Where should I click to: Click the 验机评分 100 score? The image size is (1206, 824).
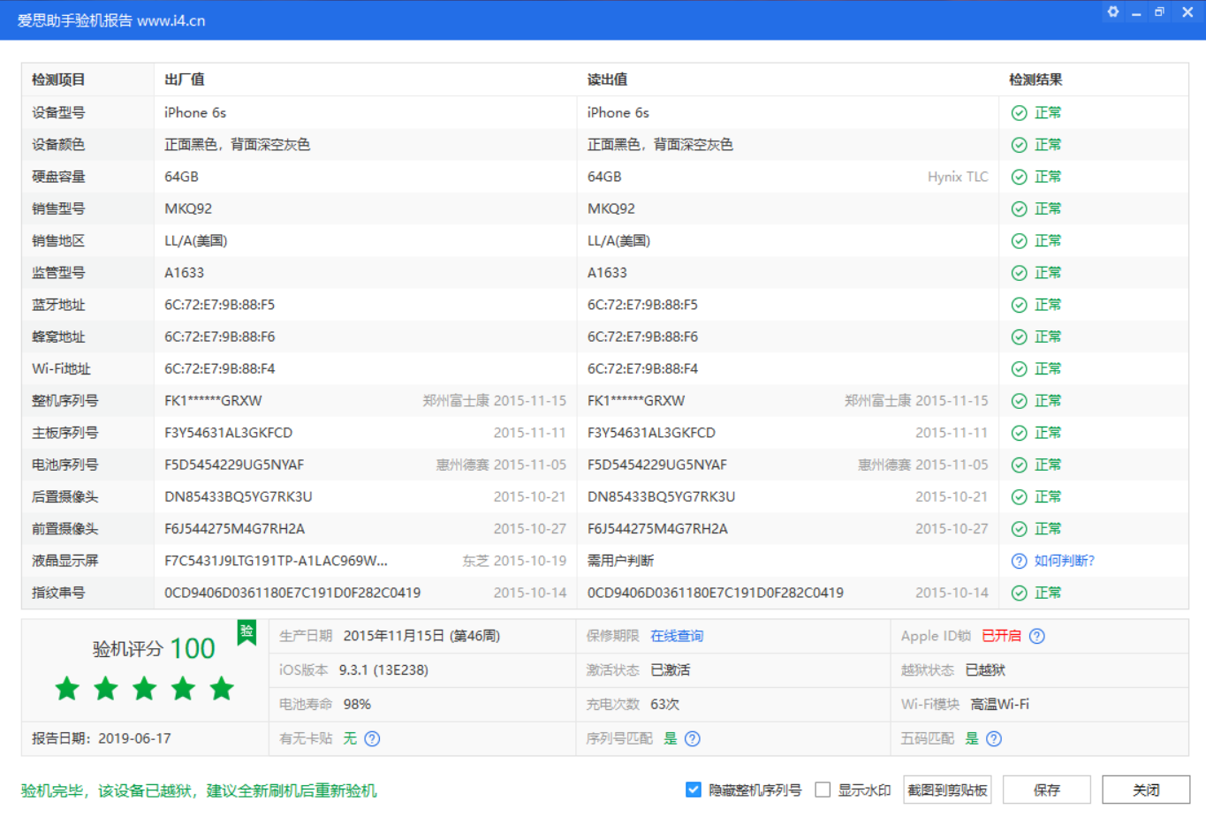pyautogui.click(x=154, y=648)
